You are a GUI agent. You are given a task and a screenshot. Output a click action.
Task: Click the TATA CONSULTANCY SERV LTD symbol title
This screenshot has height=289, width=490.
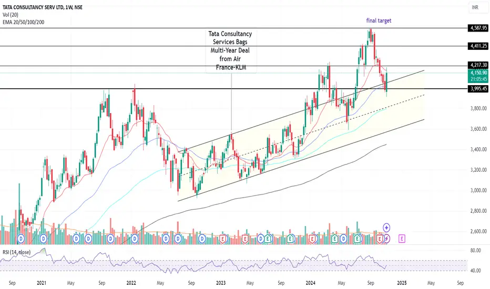pos(43,7)
